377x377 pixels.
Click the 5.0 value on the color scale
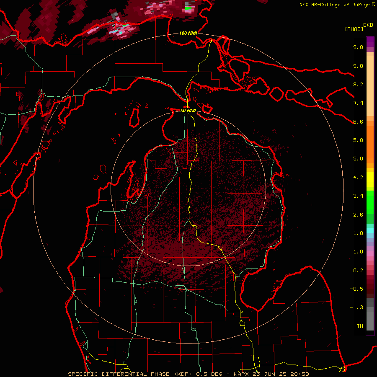(x=358, y=159)
